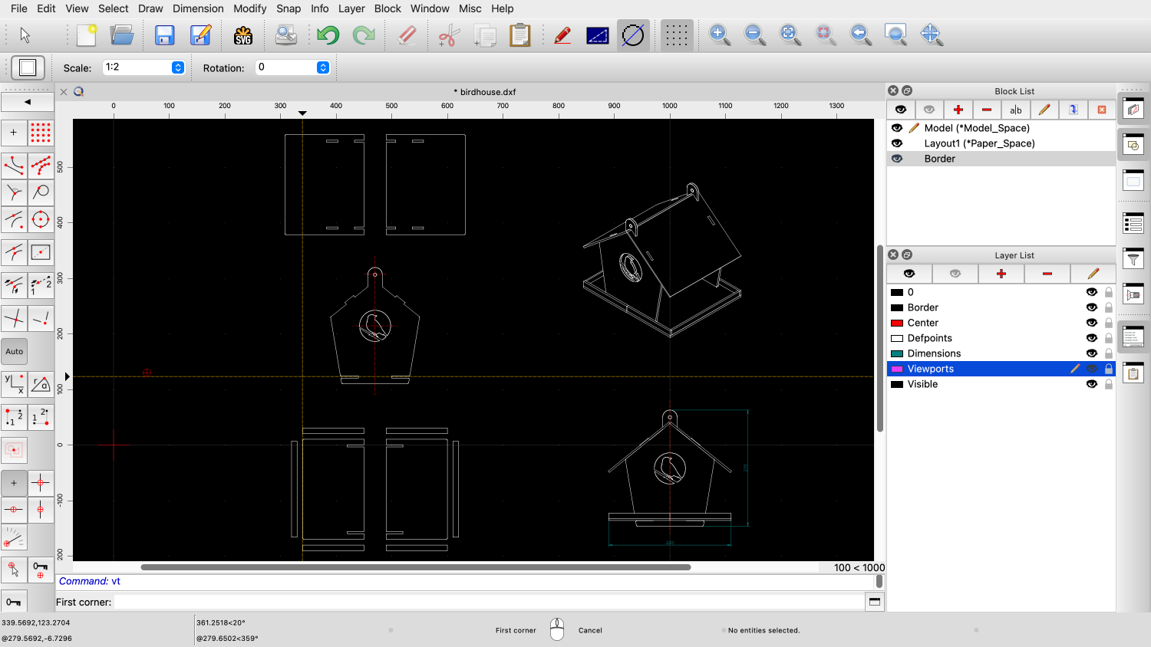The width and height of the screenshot is (1151, 647).
Task: Toggle lock on the Border layer
Action: (x=1109, y=307)
